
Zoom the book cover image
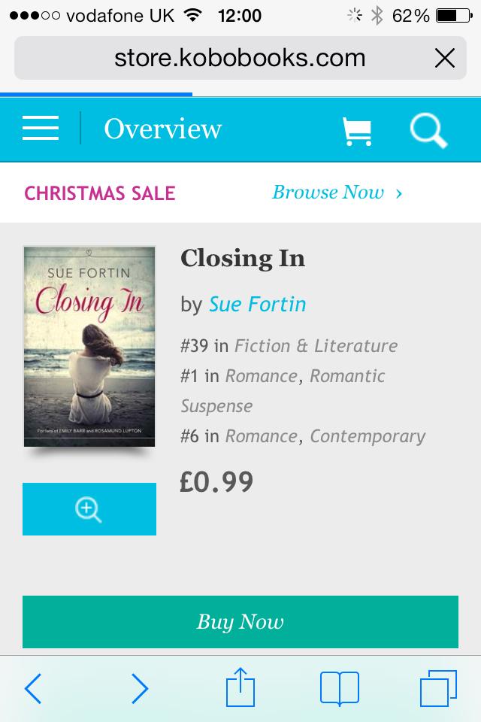click(89, 509)
